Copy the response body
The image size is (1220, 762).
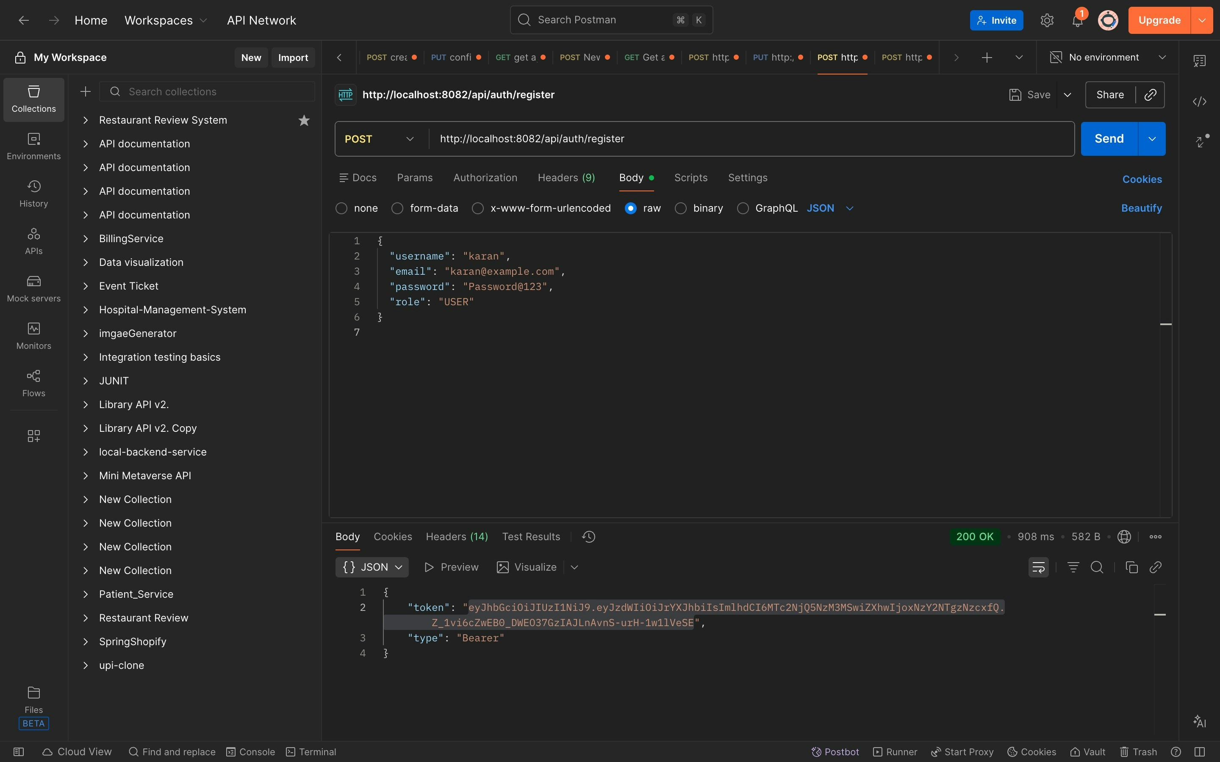[x=1131, y=567]
